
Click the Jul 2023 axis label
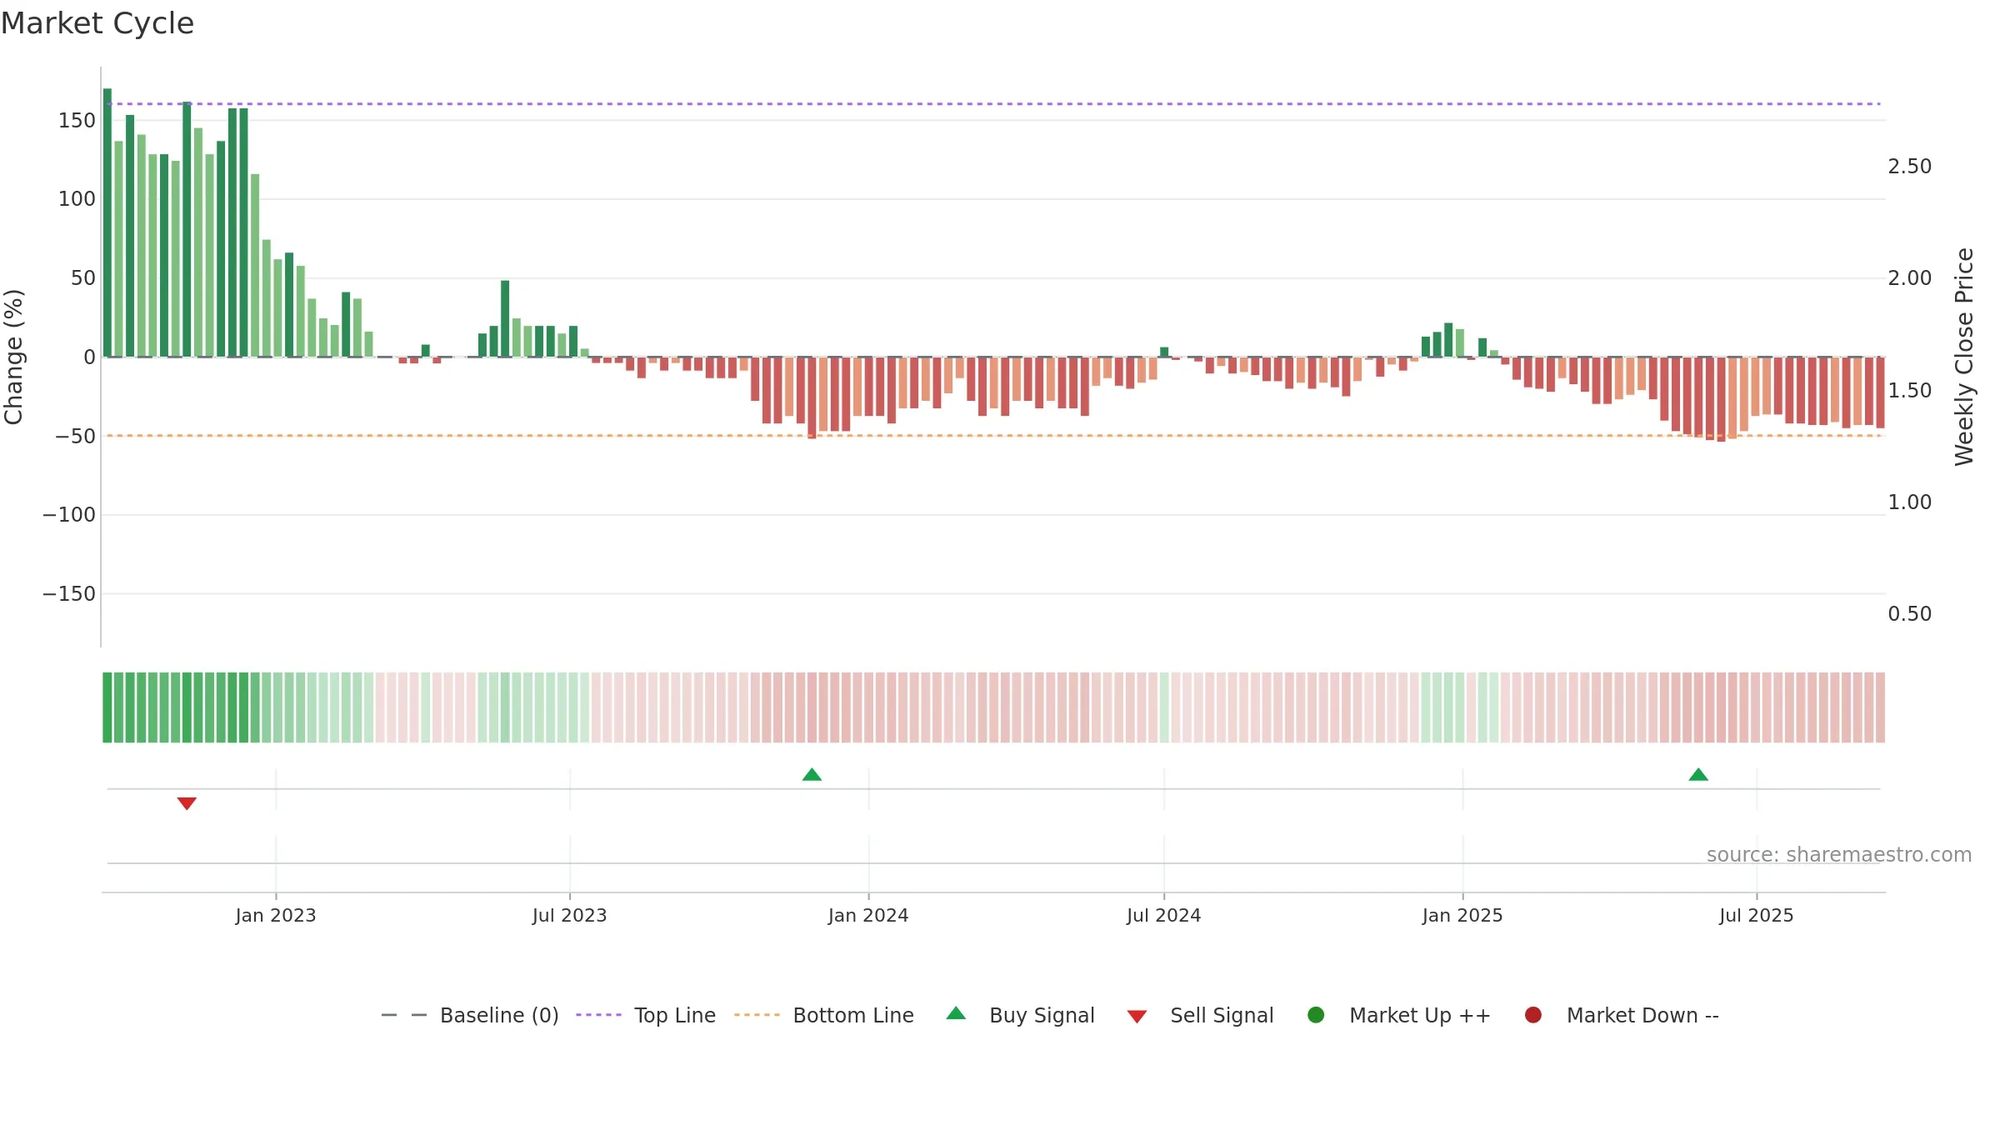coord(570,916)
